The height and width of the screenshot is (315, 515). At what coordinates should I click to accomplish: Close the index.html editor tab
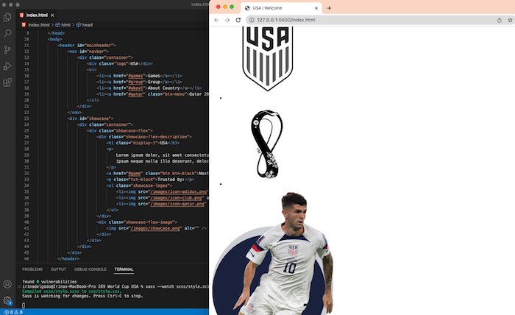click(x=52, y=15)
